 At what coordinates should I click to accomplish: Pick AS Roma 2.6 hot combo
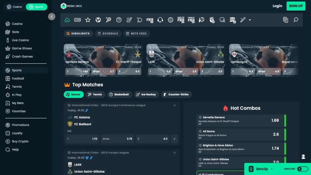pyautogui.click(x=241, y=134)
